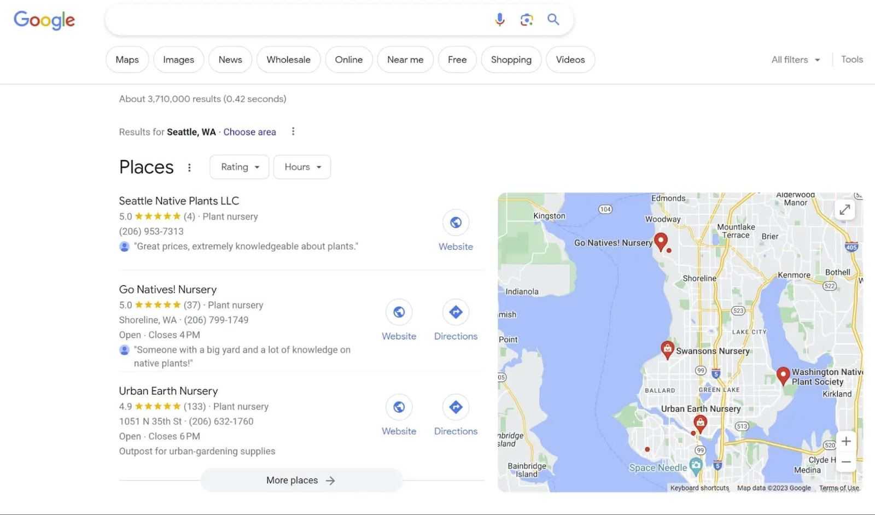Get directions to Urban Earth Nursery
875x515 pixels.
[x=456, y=407]
